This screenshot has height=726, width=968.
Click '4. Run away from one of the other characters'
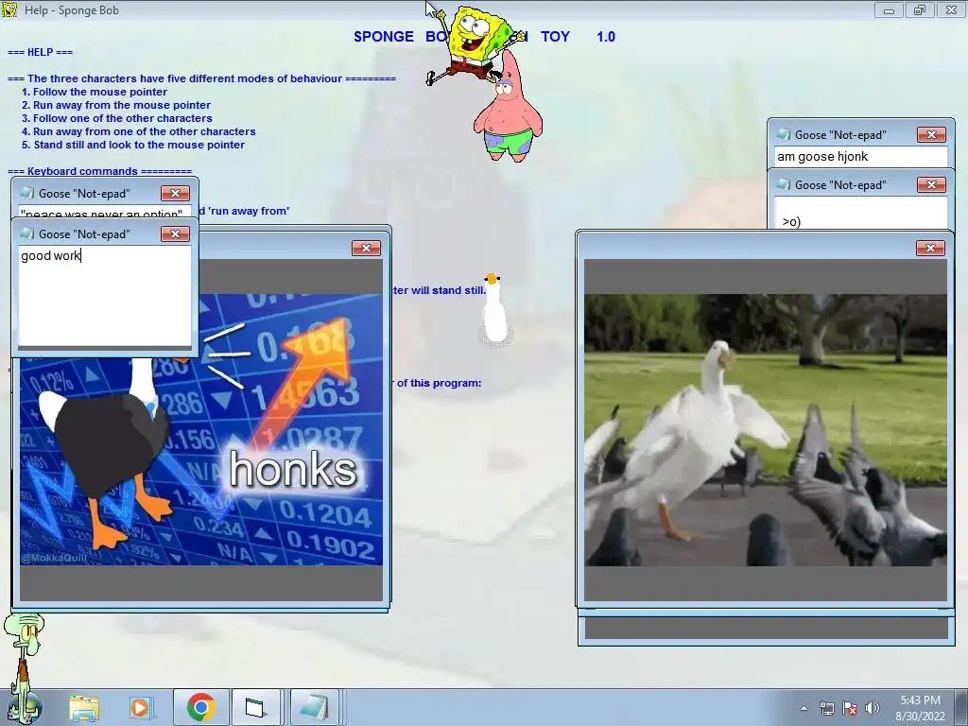pos(138,131)
